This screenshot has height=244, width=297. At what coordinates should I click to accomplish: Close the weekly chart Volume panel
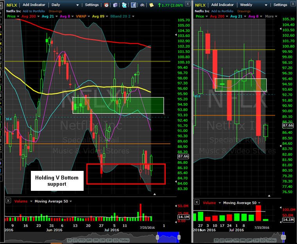197,202
